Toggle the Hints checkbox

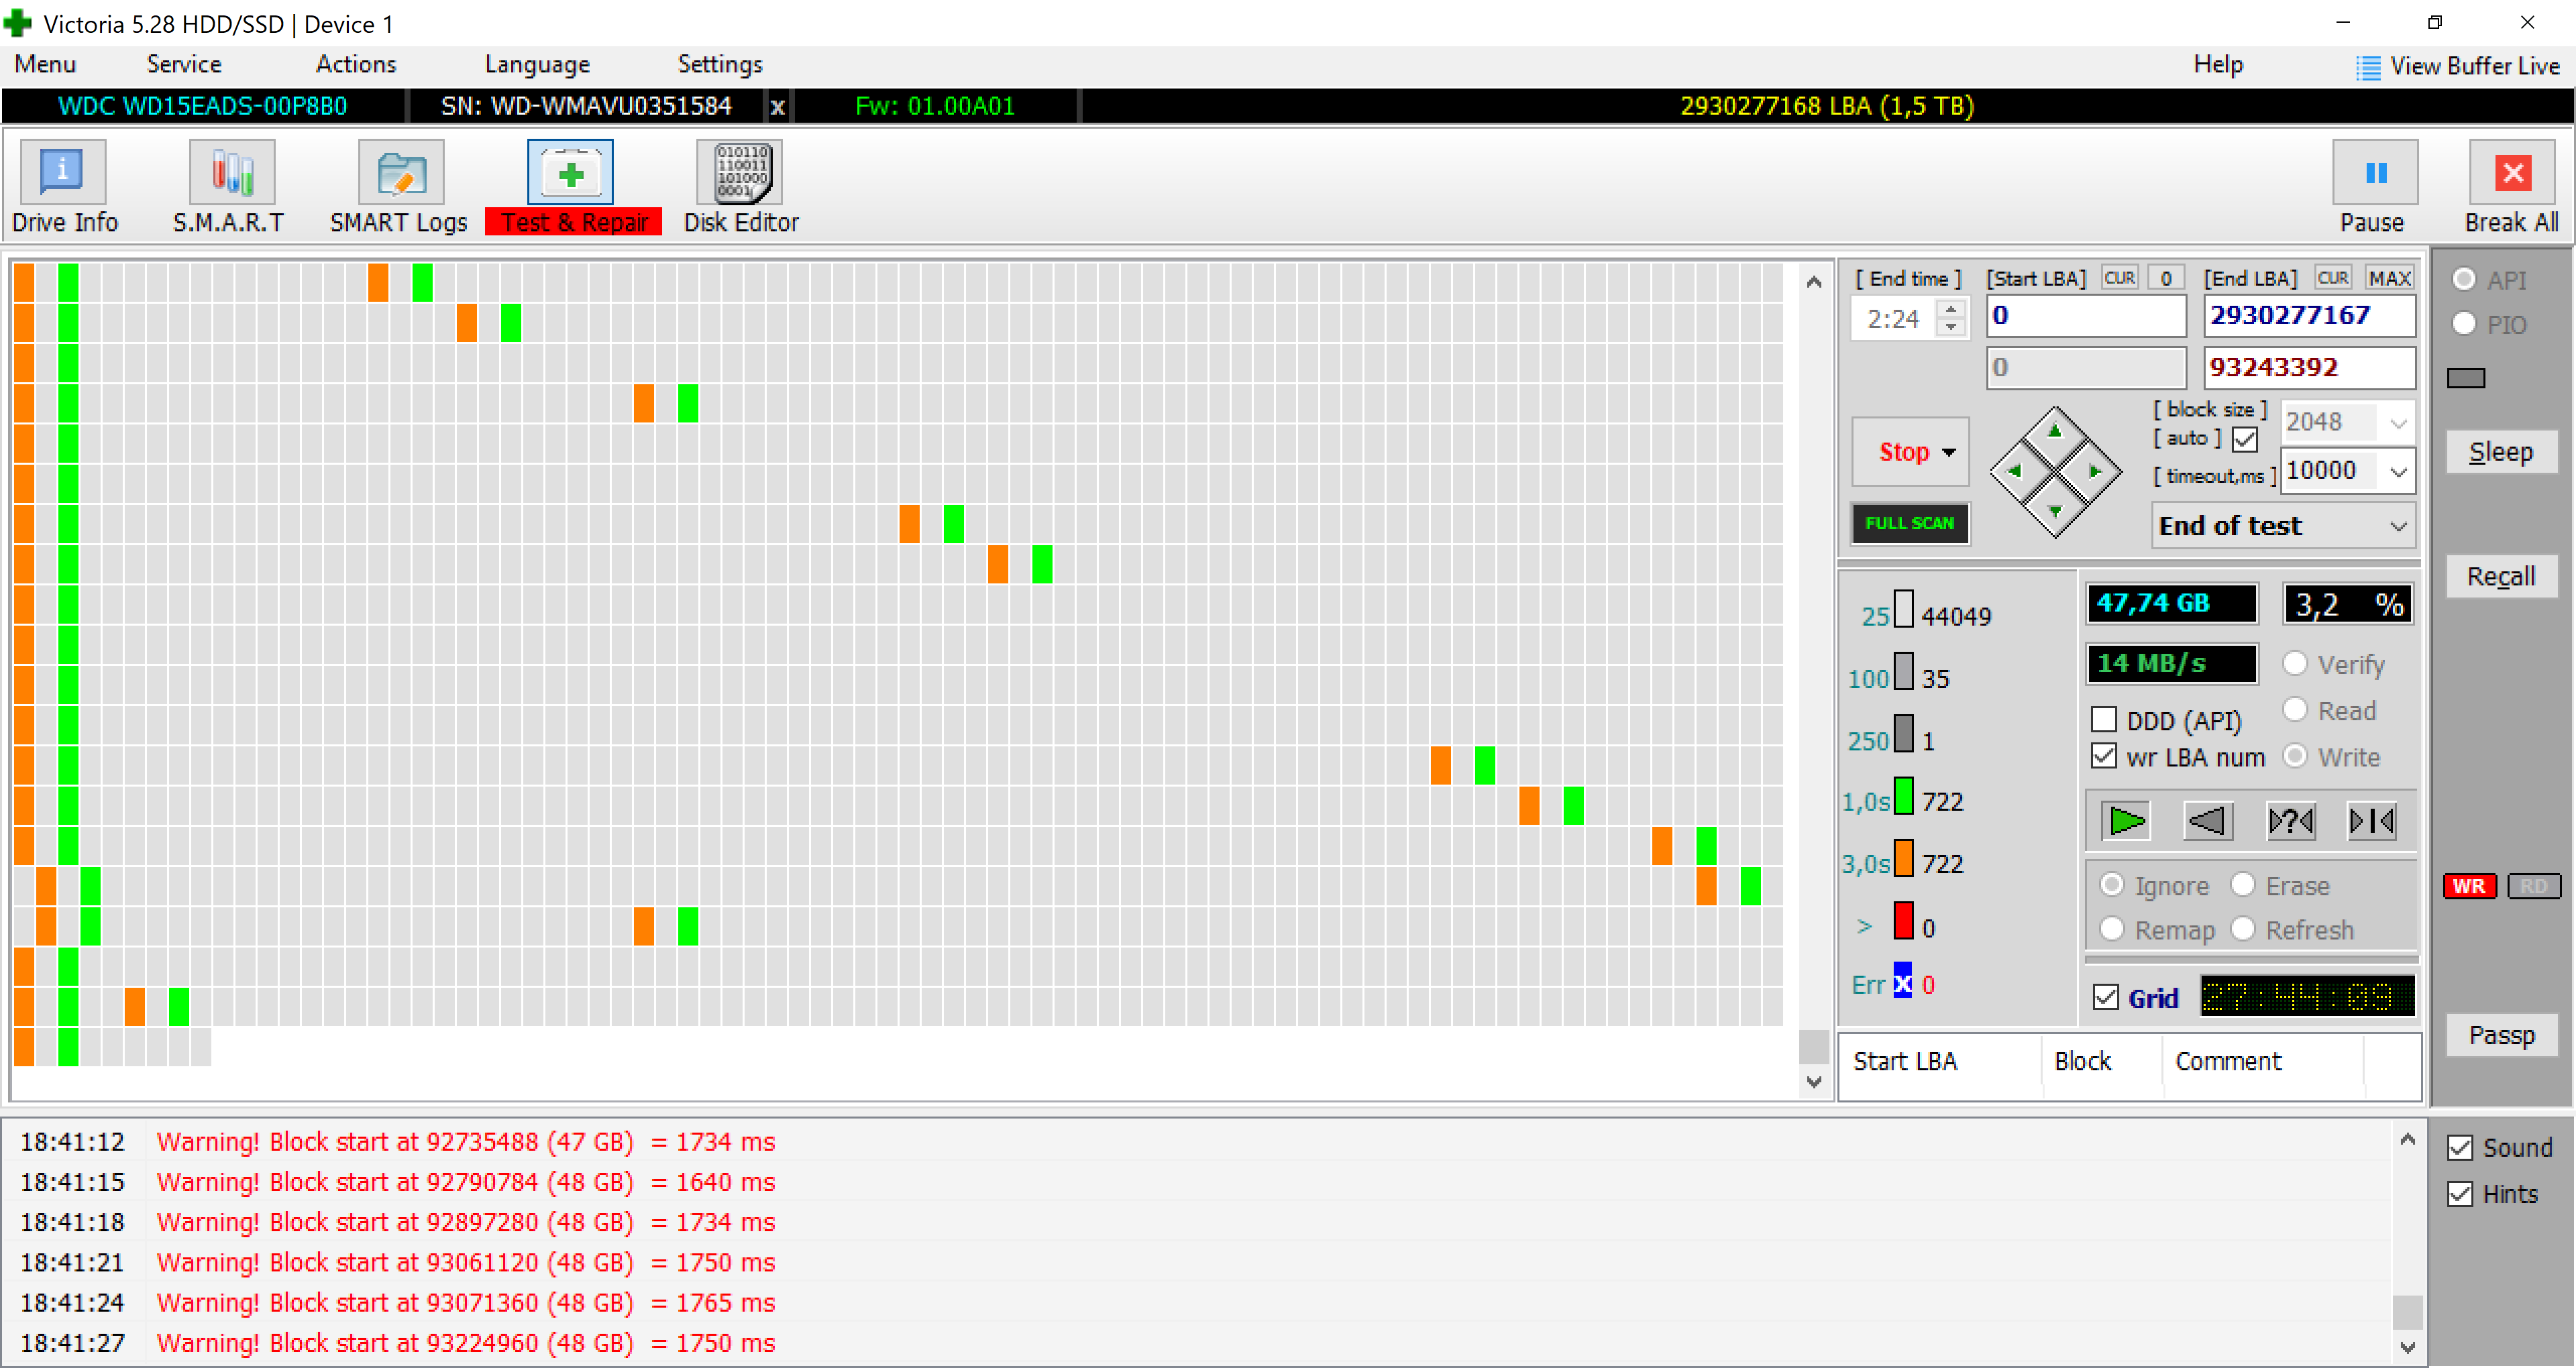tap(2460, 1194)
